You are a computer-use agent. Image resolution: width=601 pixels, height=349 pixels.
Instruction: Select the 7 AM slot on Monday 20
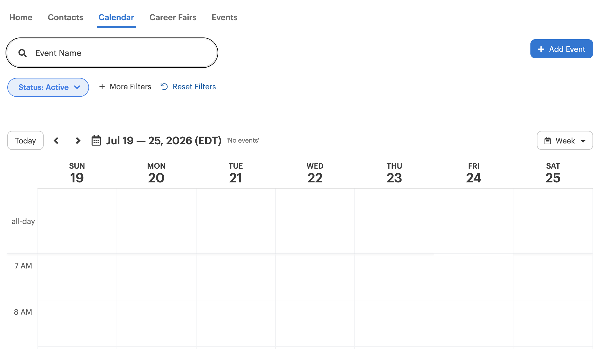(x=156, y=277)
